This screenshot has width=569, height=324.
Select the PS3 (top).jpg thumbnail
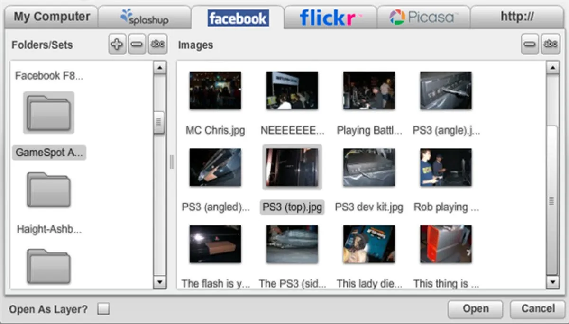coord(292,167)
